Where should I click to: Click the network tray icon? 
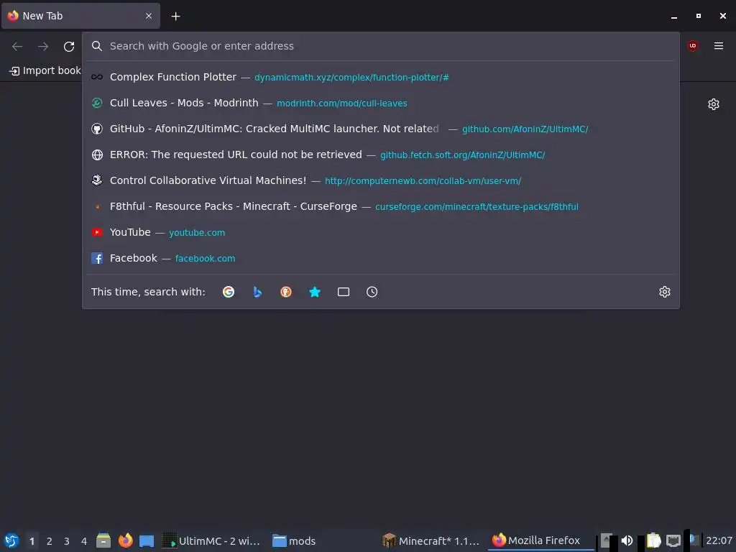point(673,540)
